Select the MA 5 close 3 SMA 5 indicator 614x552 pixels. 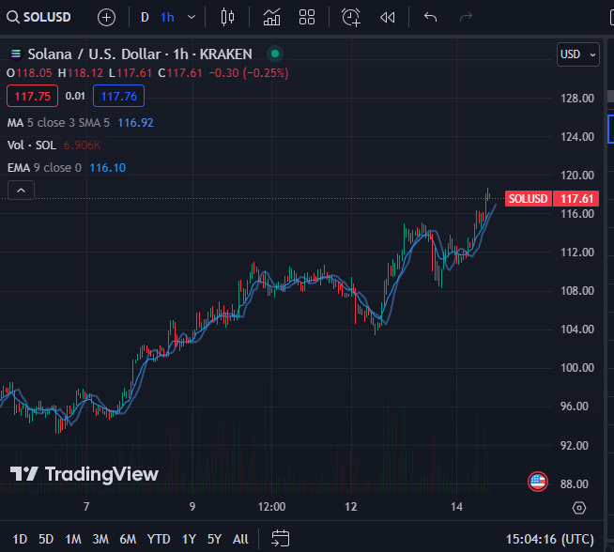tap(58, 123)
